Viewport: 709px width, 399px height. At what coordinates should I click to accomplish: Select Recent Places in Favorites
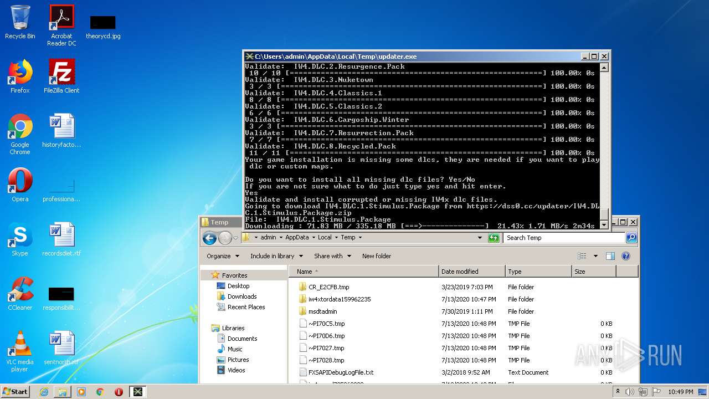coord(246,307)
